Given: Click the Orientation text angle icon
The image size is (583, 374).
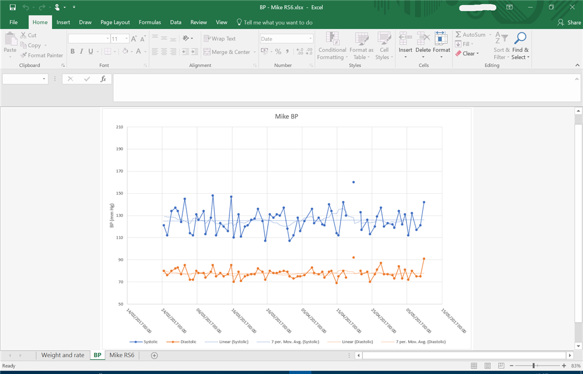Looking at the screenshot, I should 186,38.
